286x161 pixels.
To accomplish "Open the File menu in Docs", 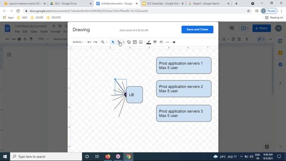I will click(x=17, y=32).
